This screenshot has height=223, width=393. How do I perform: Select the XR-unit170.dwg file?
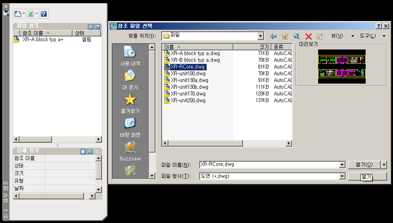coord(188,94)
